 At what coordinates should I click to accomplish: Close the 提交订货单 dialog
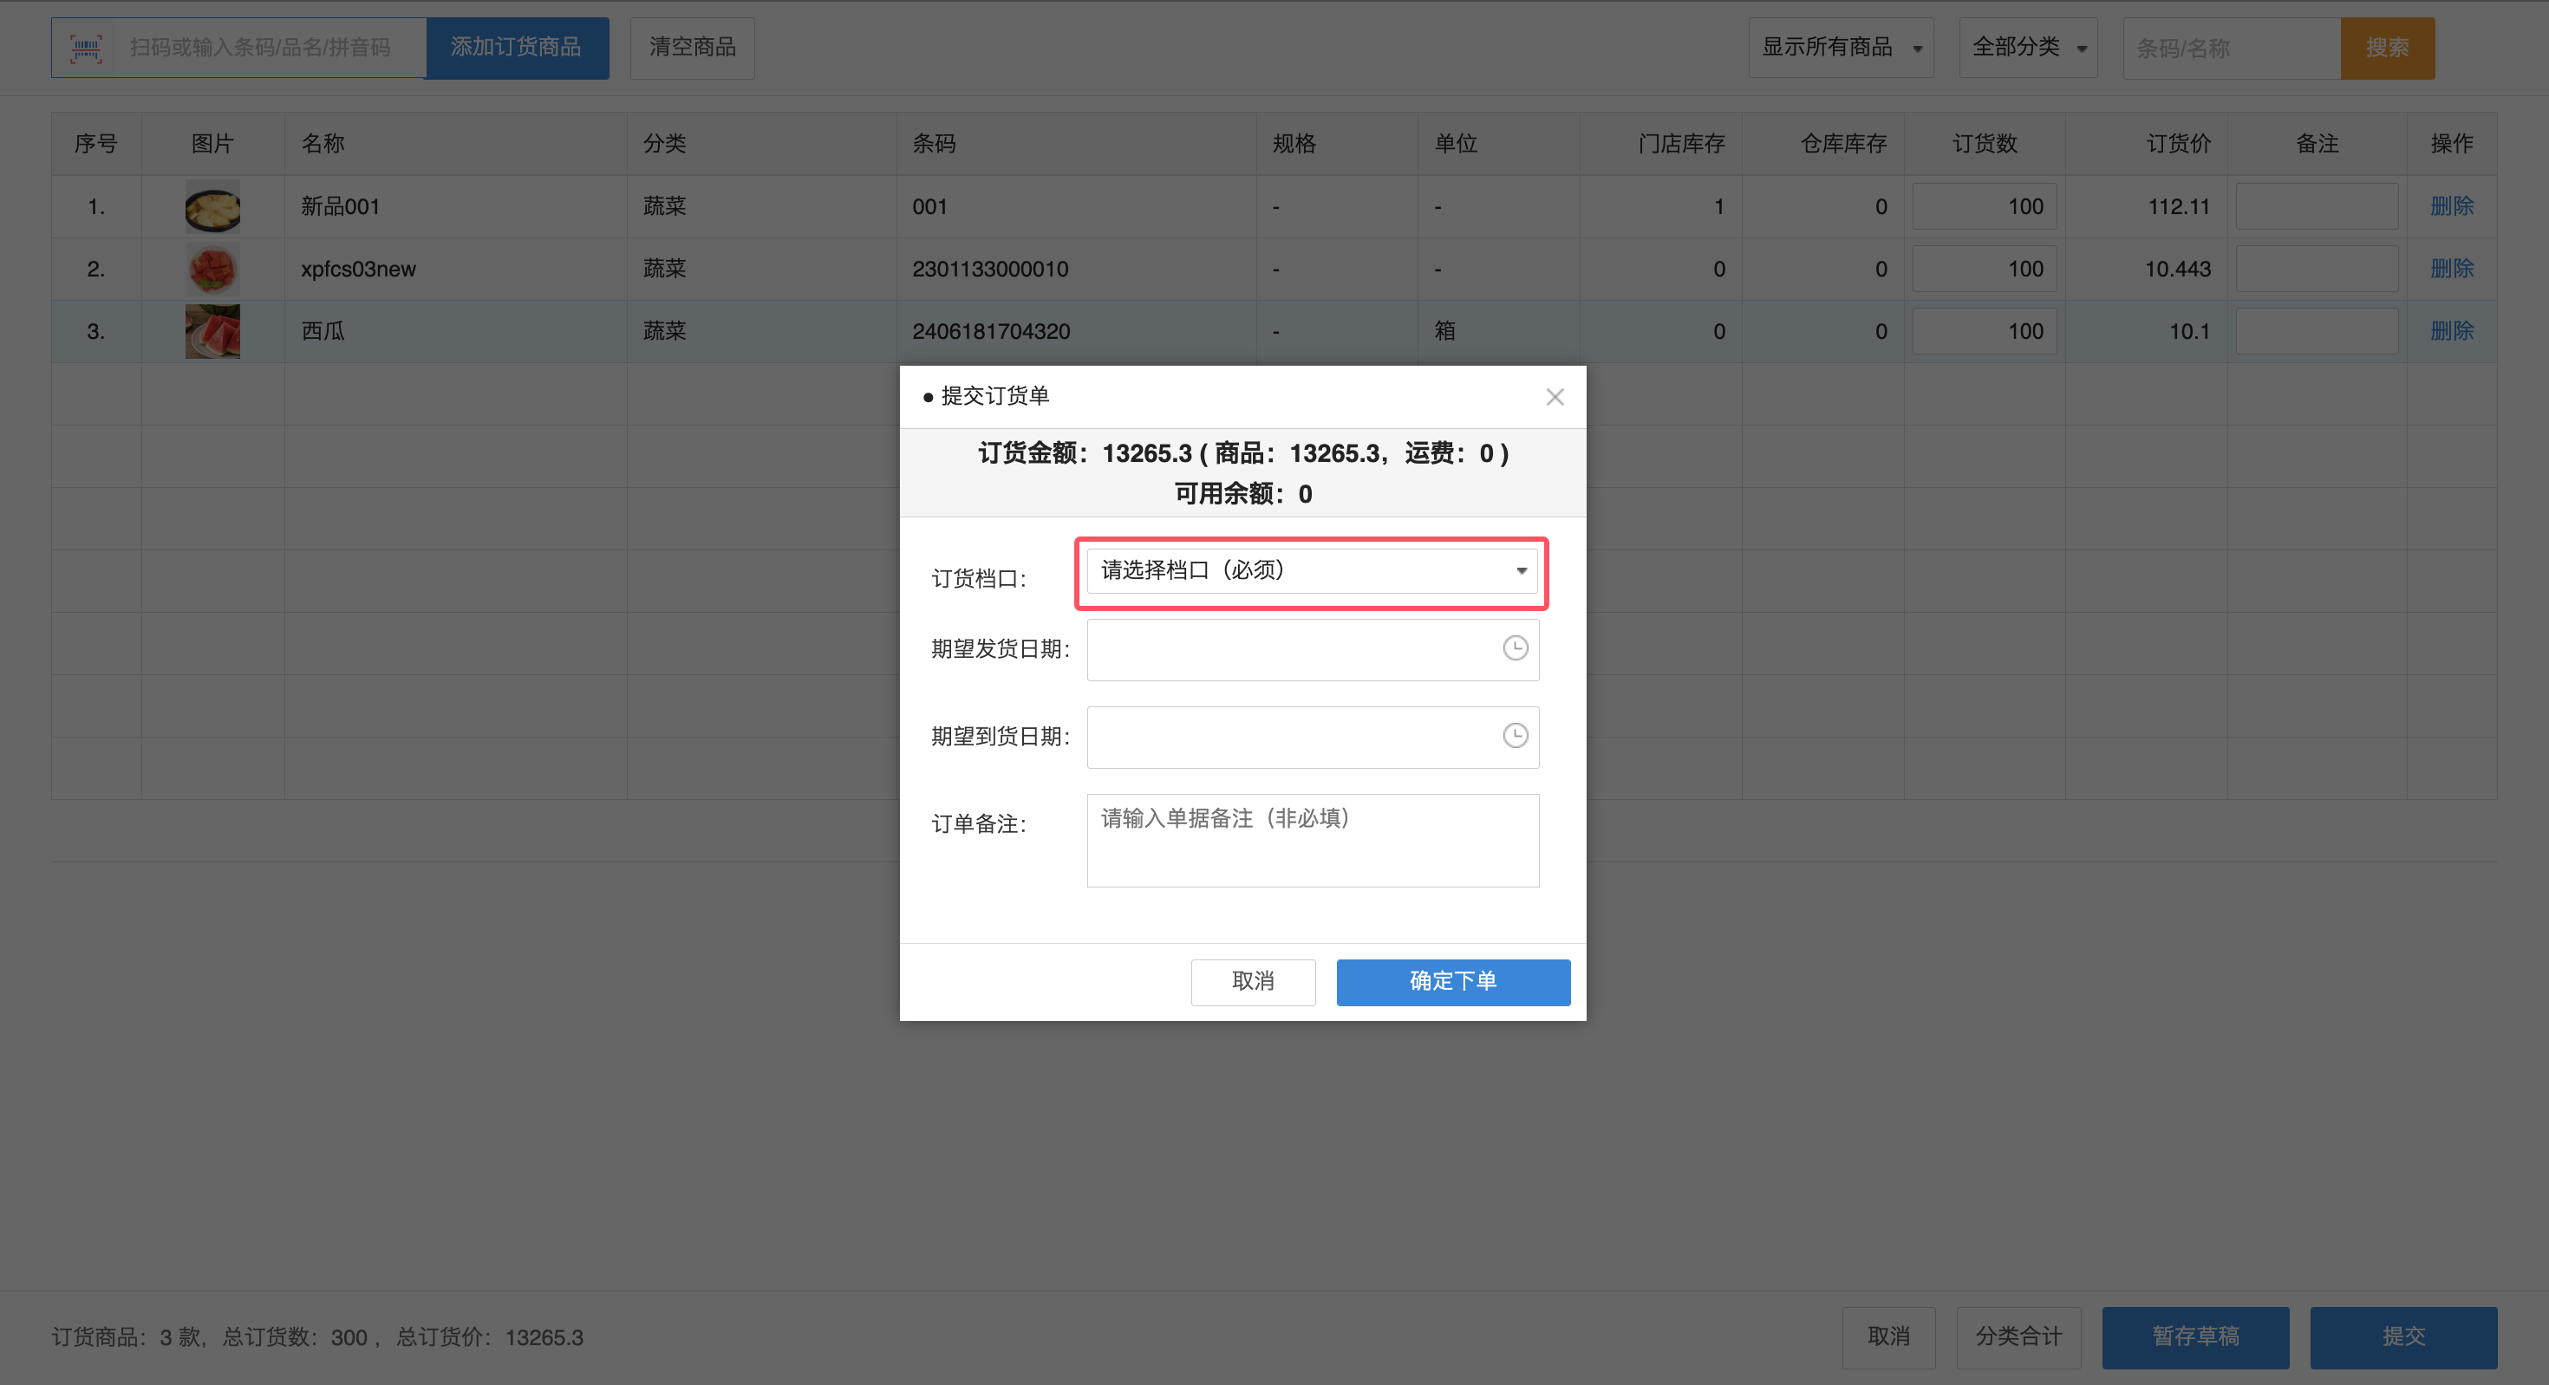[x=1555, y=397]
